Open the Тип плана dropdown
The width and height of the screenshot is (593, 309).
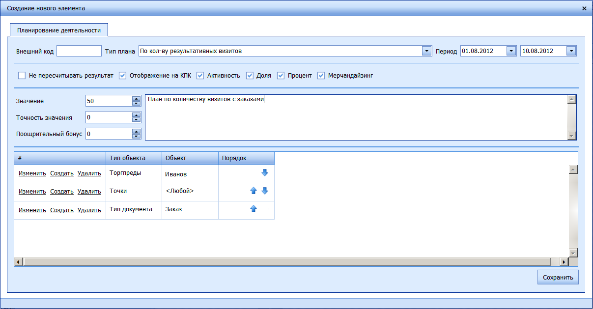click(x=426, y=51)
